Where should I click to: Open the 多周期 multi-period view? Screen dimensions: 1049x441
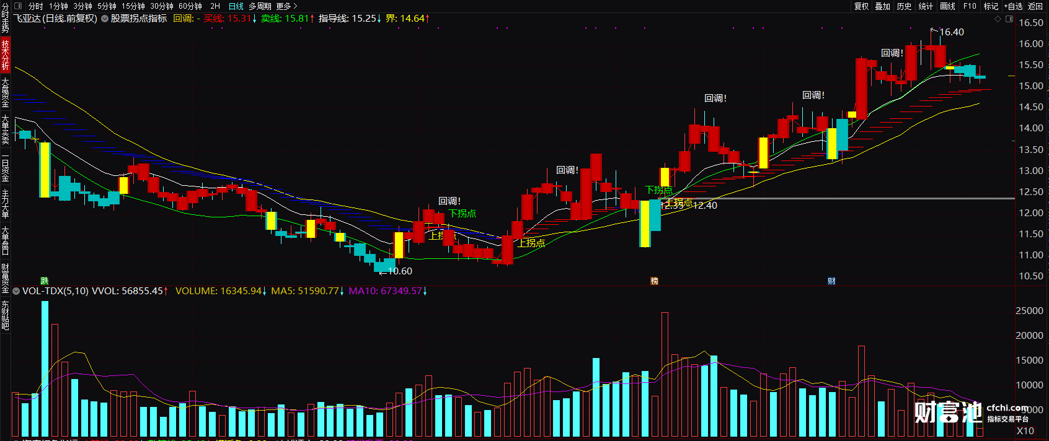tap(260, 6)
